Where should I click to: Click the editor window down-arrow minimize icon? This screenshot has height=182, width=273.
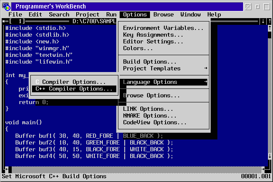tap(263, 21)
